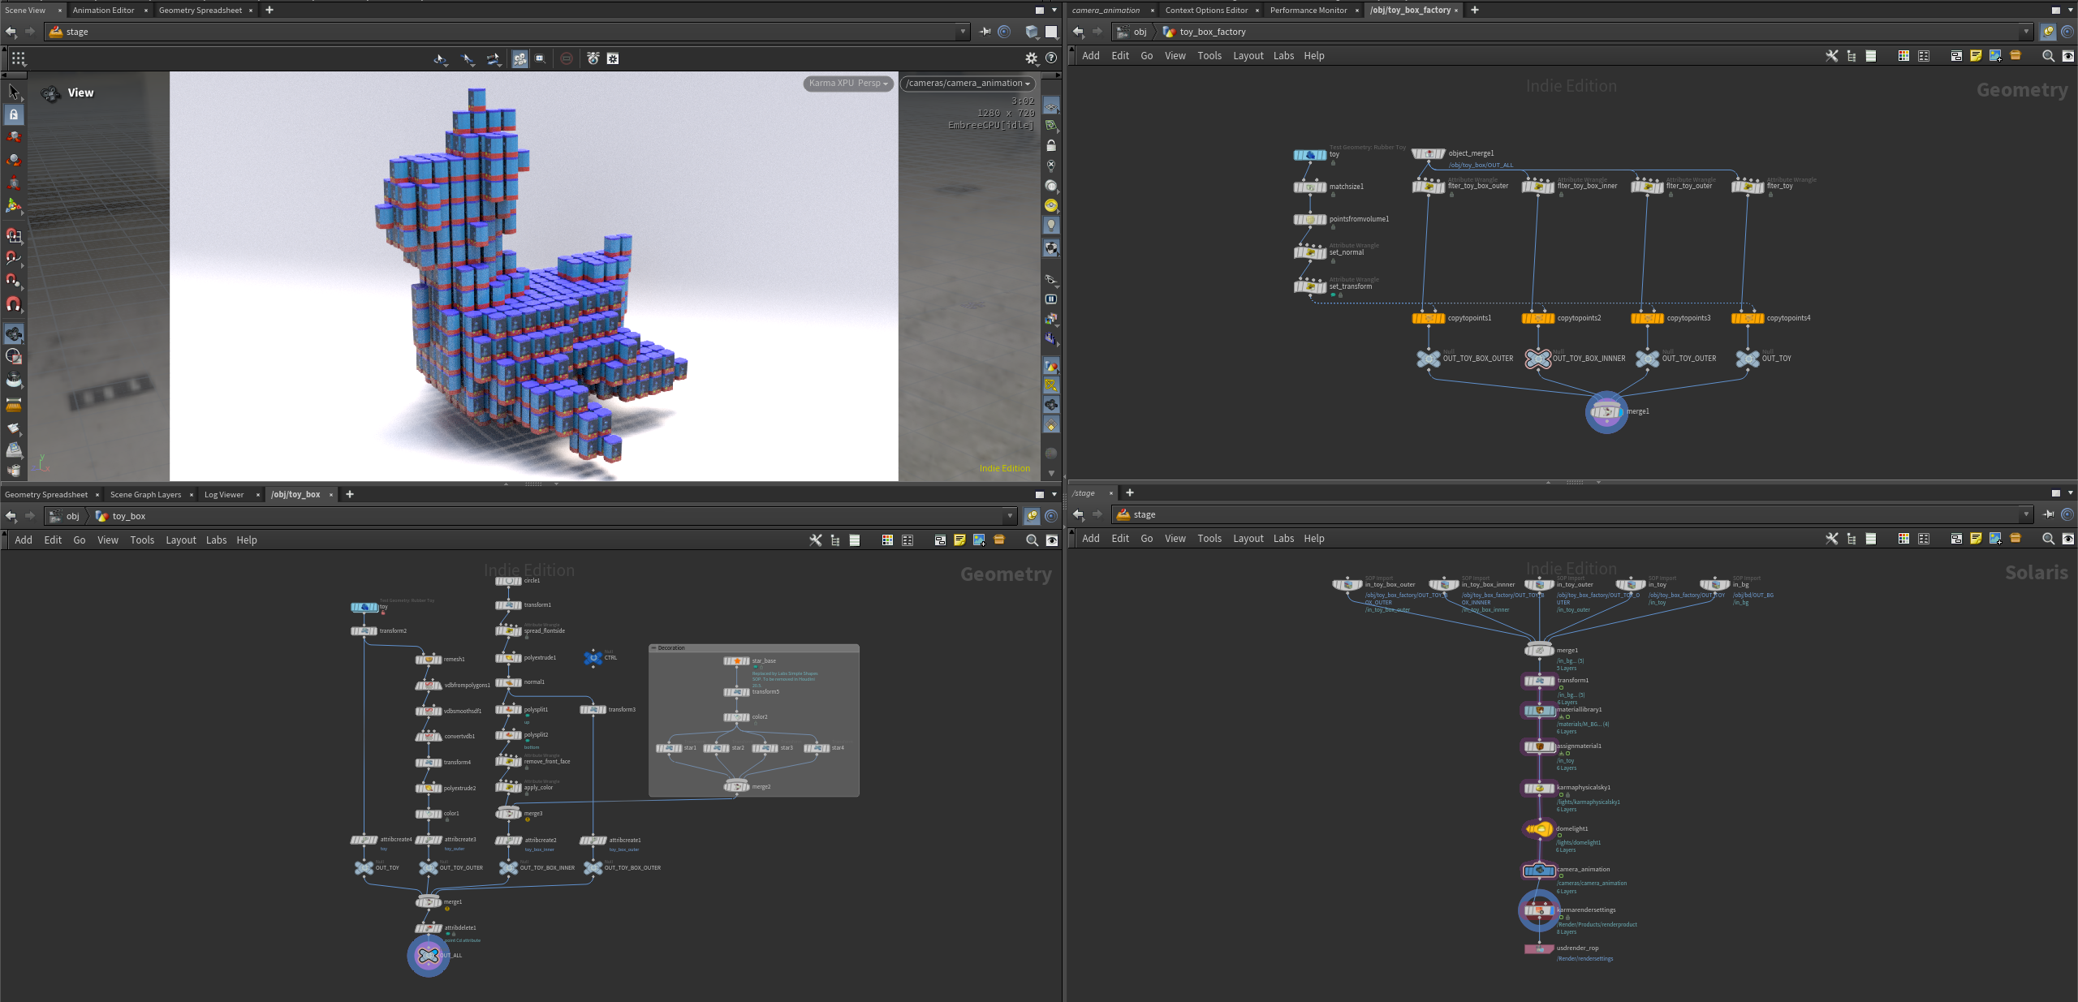Image resolution: width=2078 pixels, height=1002 pixels.
Task: Toggle the lighting bulb icon in display toolbar
Action: tap(1050, 226)
